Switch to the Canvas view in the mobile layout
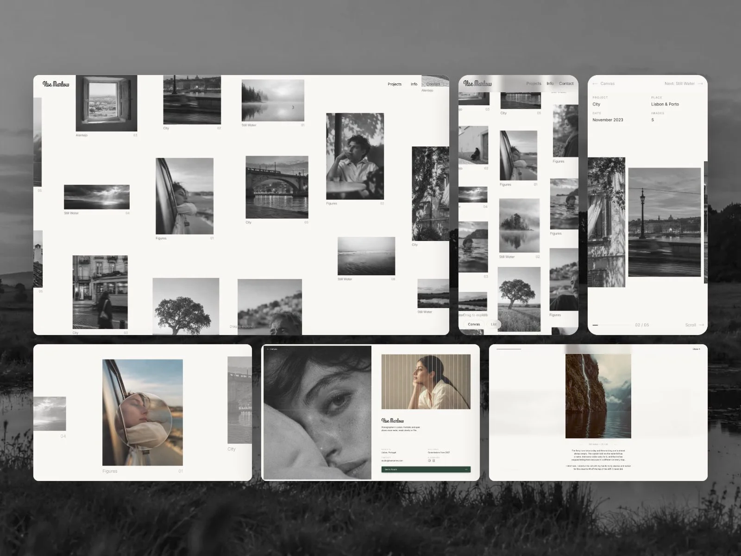This screenshot has width=741, height=556. coord(474,324)
